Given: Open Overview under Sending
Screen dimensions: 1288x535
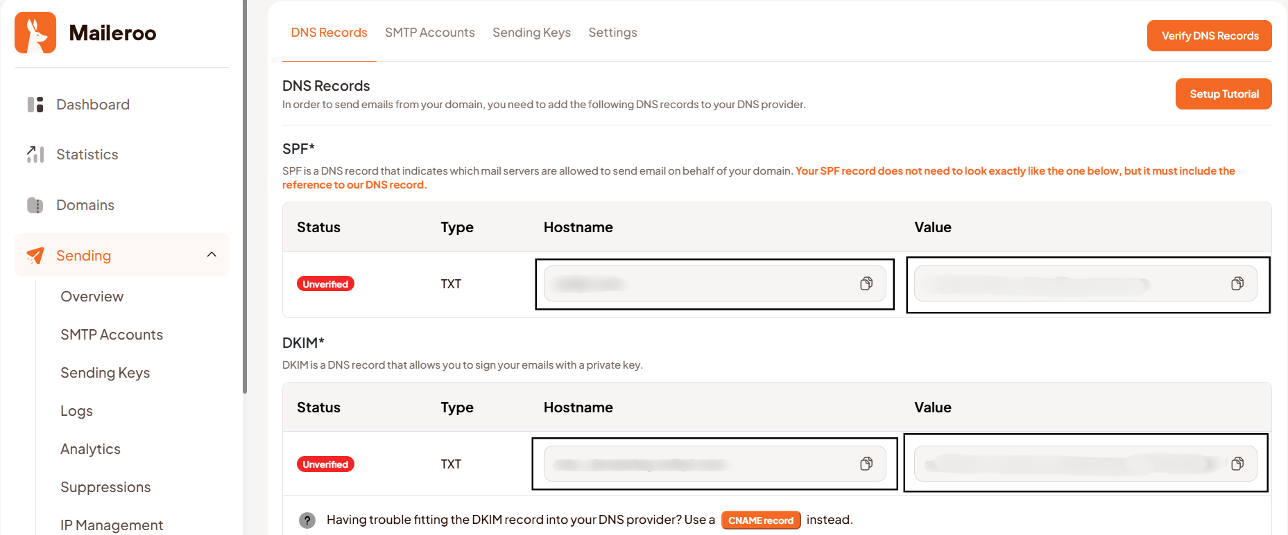Looking at the screenshot, I should pos(92,297).
